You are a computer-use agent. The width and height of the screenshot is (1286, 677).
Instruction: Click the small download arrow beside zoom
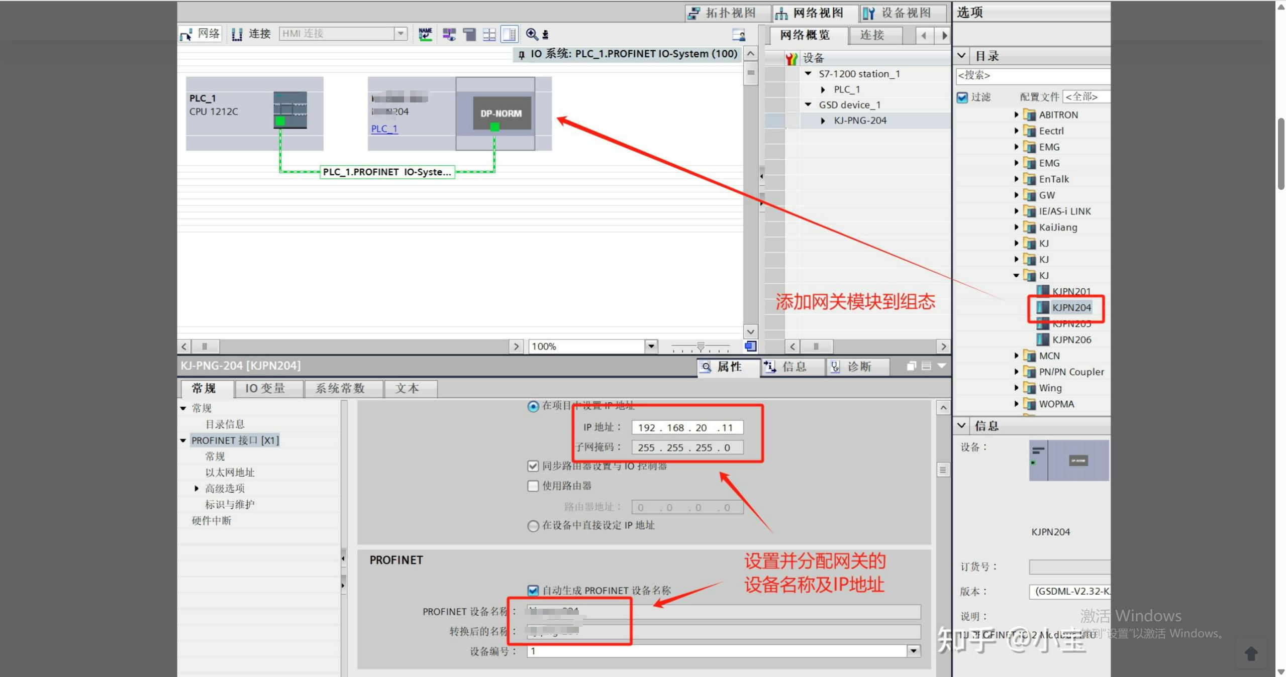545,35
